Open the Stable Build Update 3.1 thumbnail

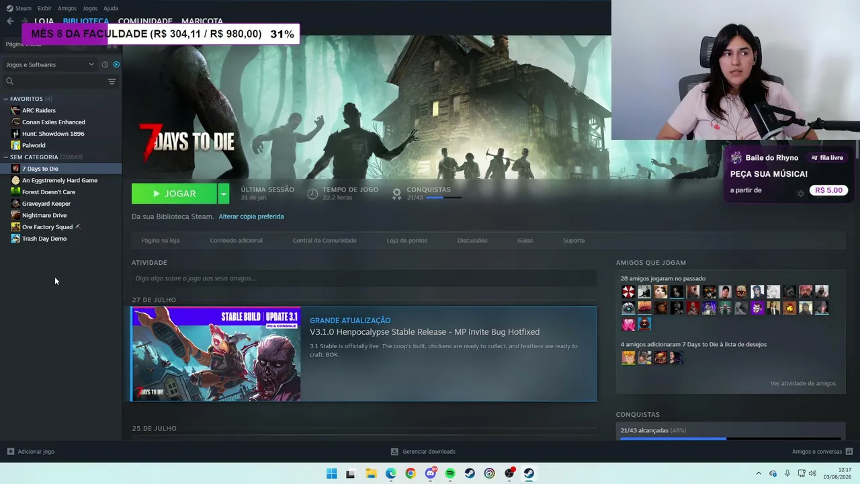pyautogui.click(x=216, y=354)
